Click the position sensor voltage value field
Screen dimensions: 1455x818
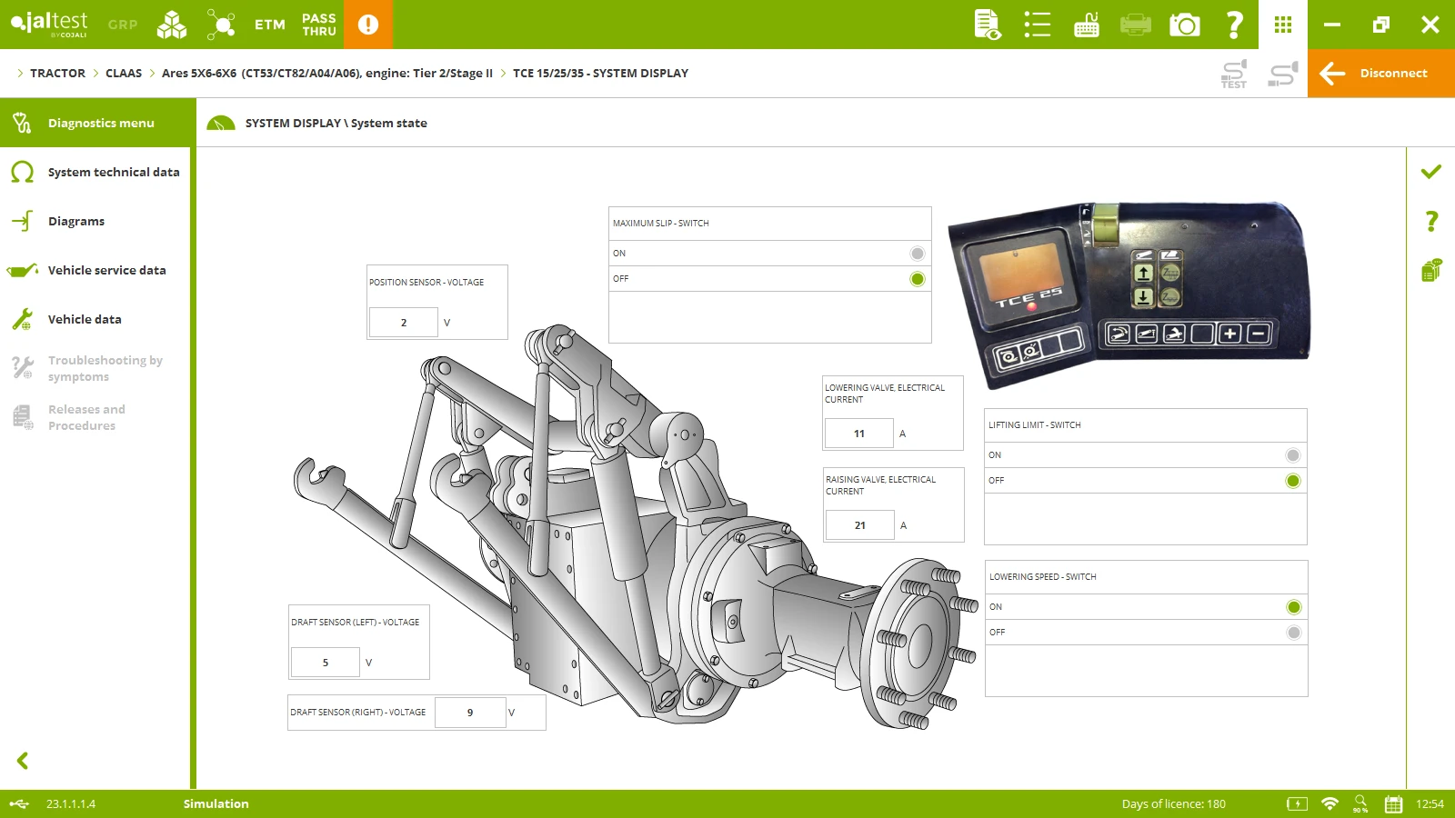point(404,323)
